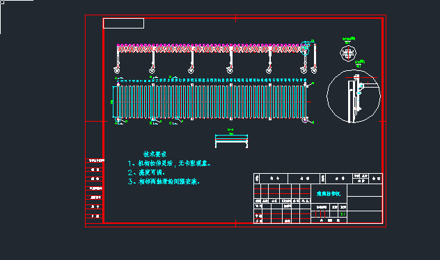This screenshot has width=440, height=260.
Task: Select the cyan drawing title in title block
Action: tap(329, 193)
